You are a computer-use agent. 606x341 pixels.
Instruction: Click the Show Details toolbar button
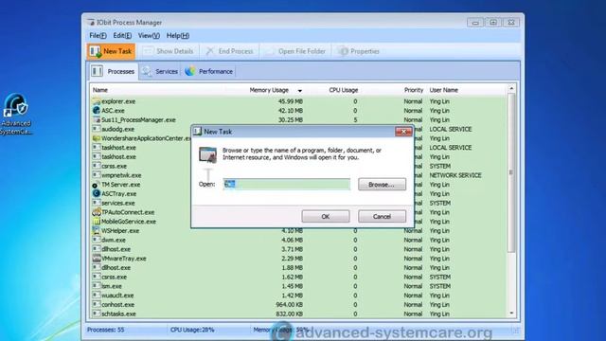click(x=169, y=51)
